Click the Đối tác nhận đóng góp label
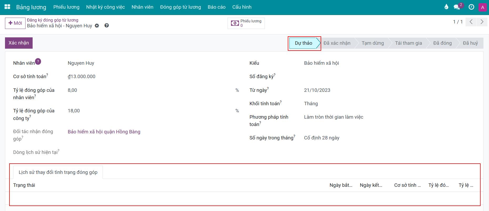489x211 pixels. pos(33,135)
